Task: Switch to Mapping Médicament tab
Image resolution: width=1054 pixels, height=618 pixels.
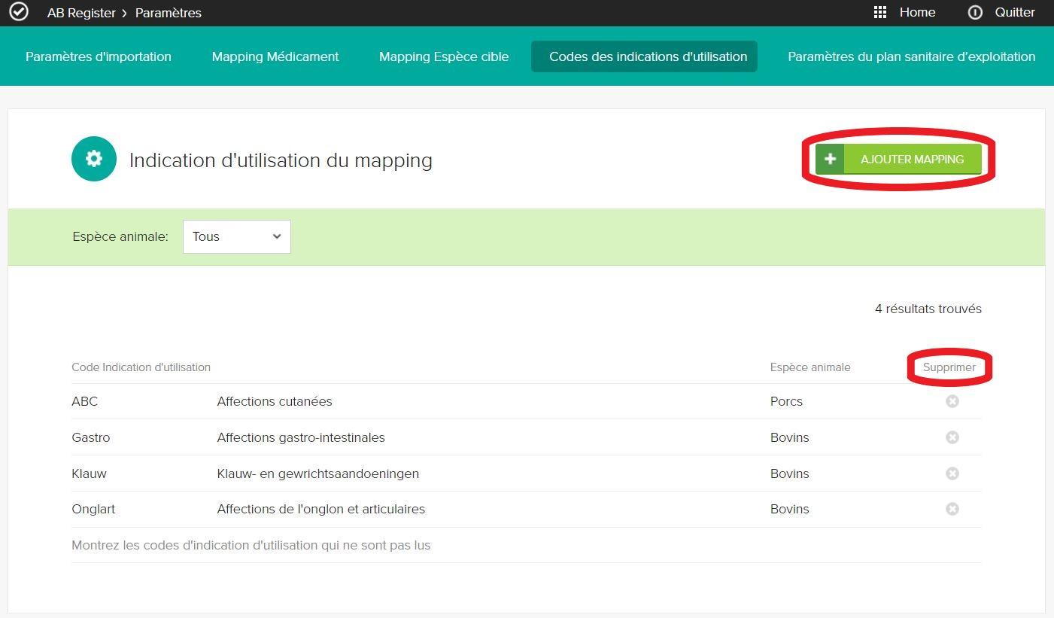Action: [x=275, y=56]
